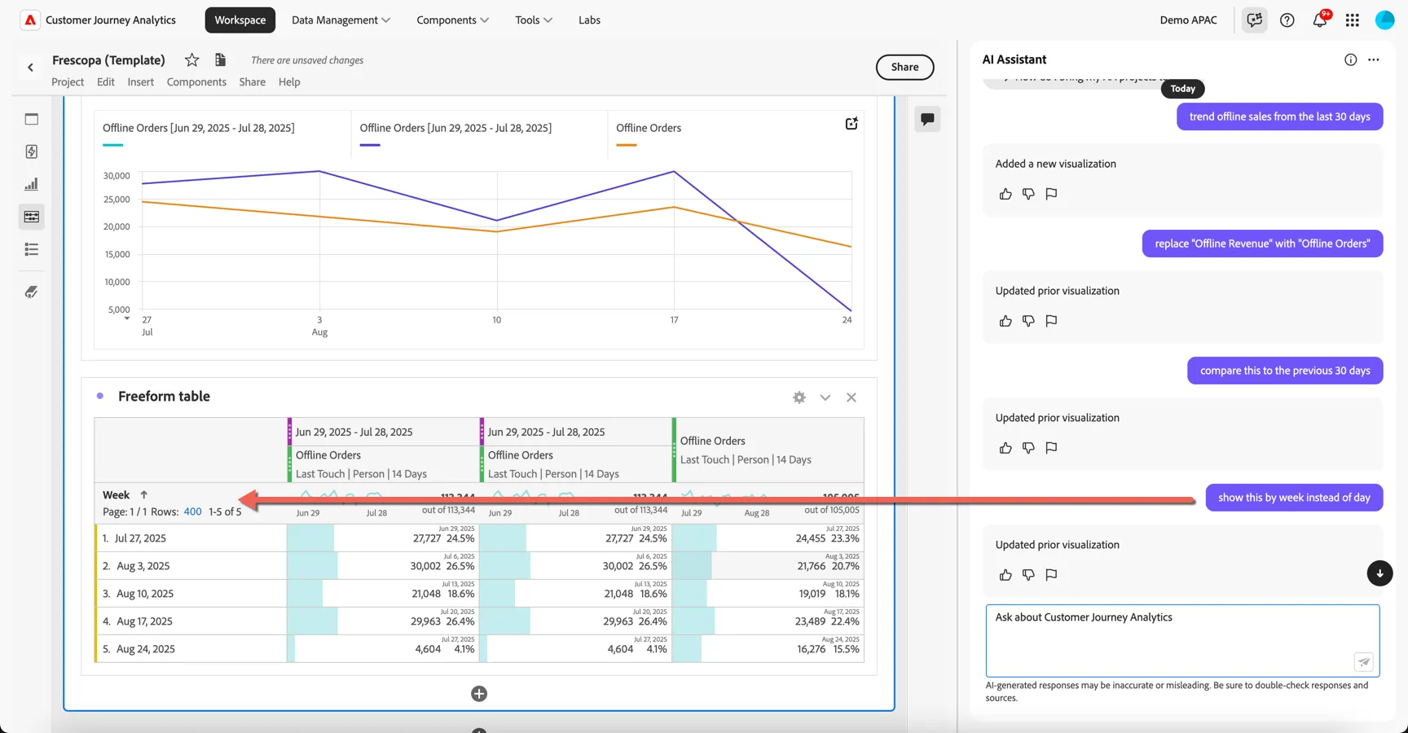The width and height of the screenshot is (1408, 733).
Task: Open the notifications bell
Action: (1320, 20)
